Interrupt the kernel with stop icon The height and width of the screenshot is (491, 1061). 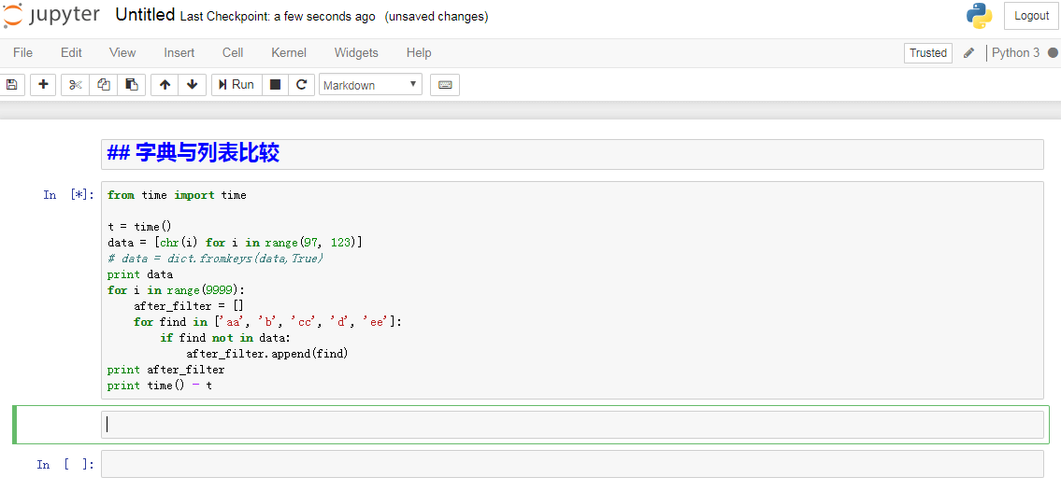276,85
